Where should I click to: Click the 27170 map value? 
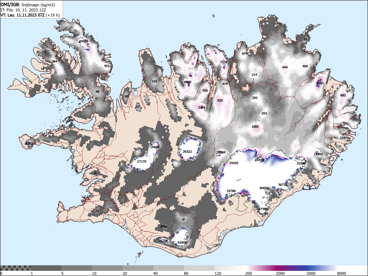[142, 162]
